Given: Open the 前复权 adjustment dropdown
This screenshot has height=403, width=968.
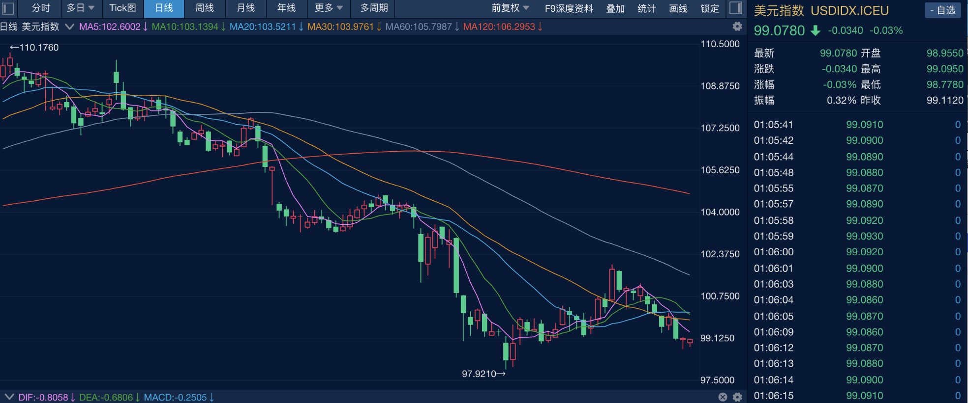Looking at the screenshot, I should (510, 8).
